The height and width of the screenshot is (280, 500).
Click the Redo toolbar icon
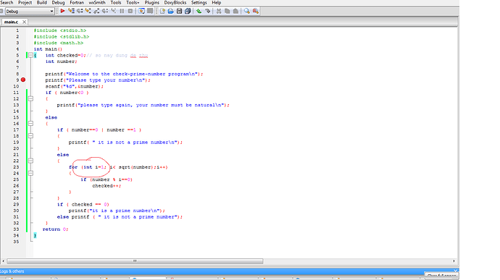(x=207, y=11)
